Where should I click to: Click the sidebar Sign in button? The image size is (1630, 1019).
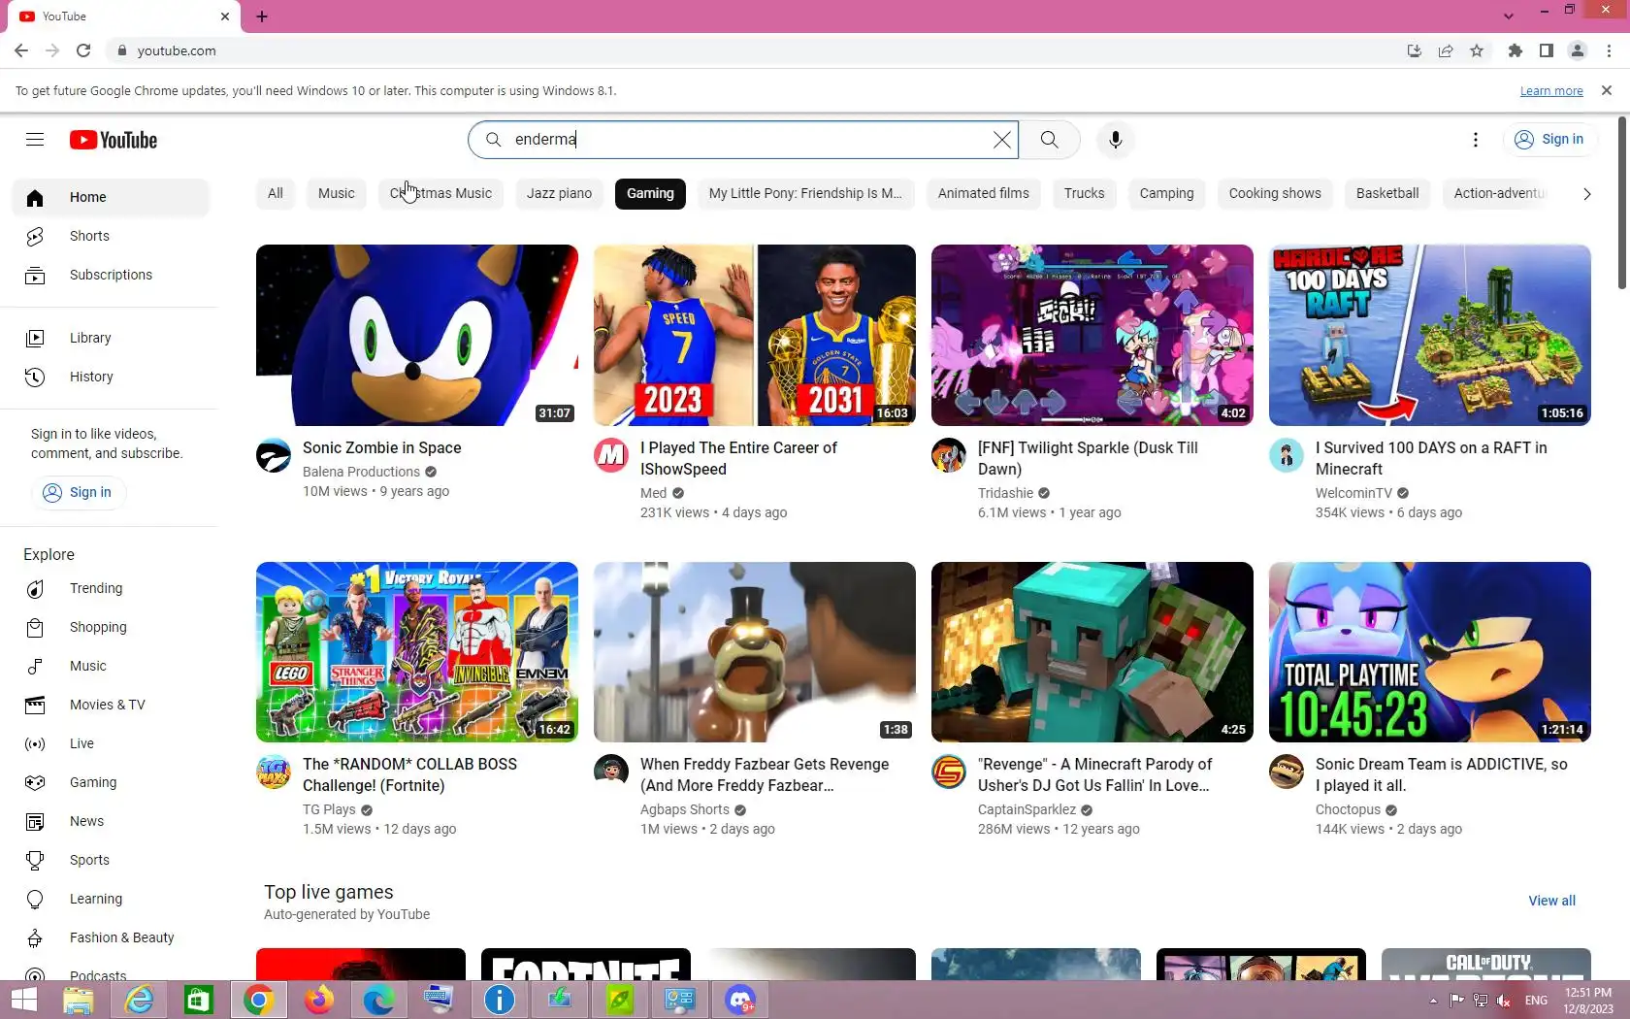pyautogui.click(x=79, y=492)
